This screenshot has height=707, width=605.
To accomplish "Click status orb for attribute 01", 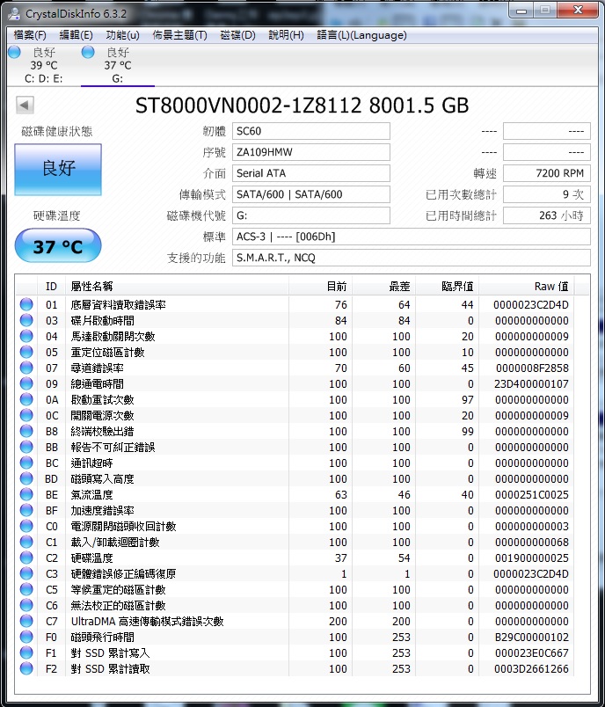I will (x=26, y=304).
